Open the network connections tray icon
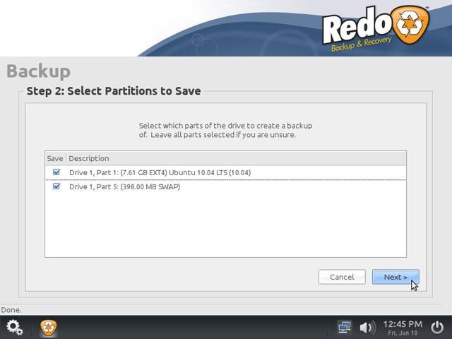The width and height of the screenshot is (452, 339). tap(345, 328)
